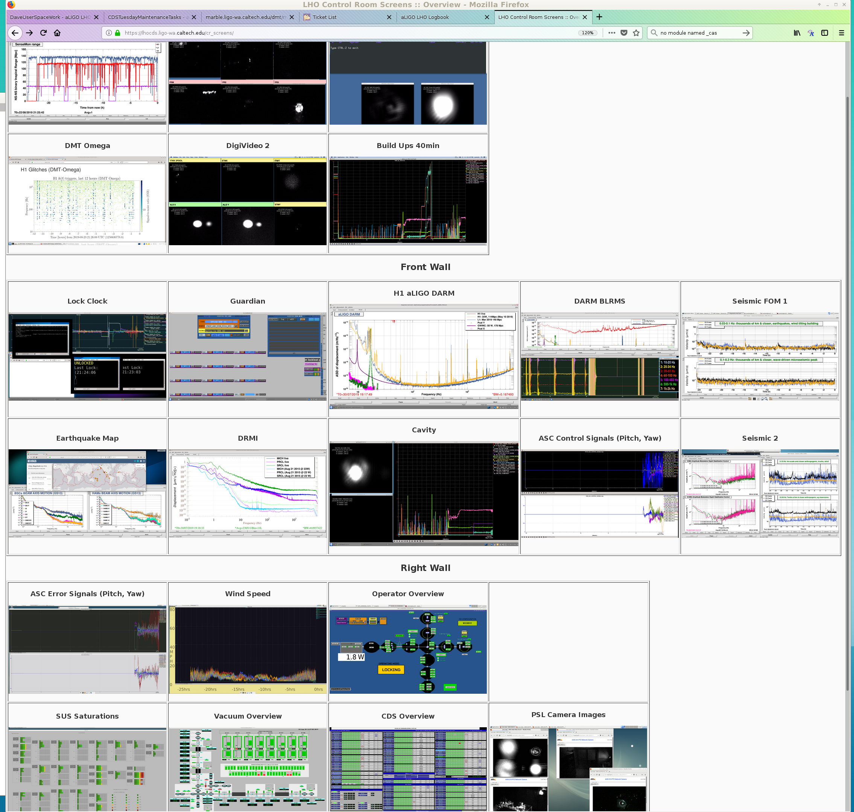Open the ASC Error Signals thumbnail
The width and height of the screenshot is (854, 812).
(x=87, y=649)
